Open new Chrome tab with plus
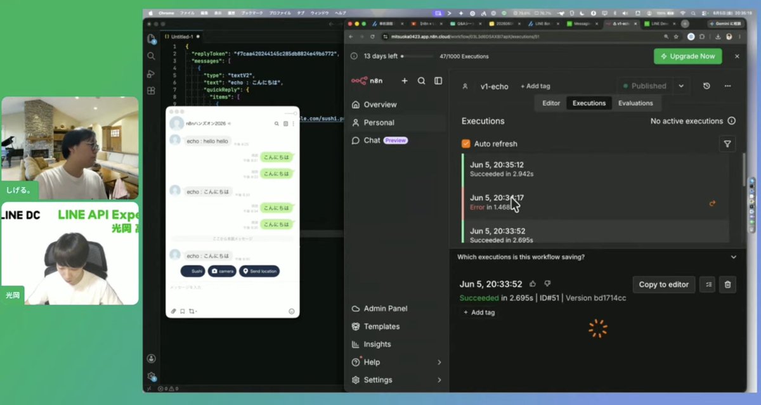Screen dimensions: 761x405 tap(685, 23)
